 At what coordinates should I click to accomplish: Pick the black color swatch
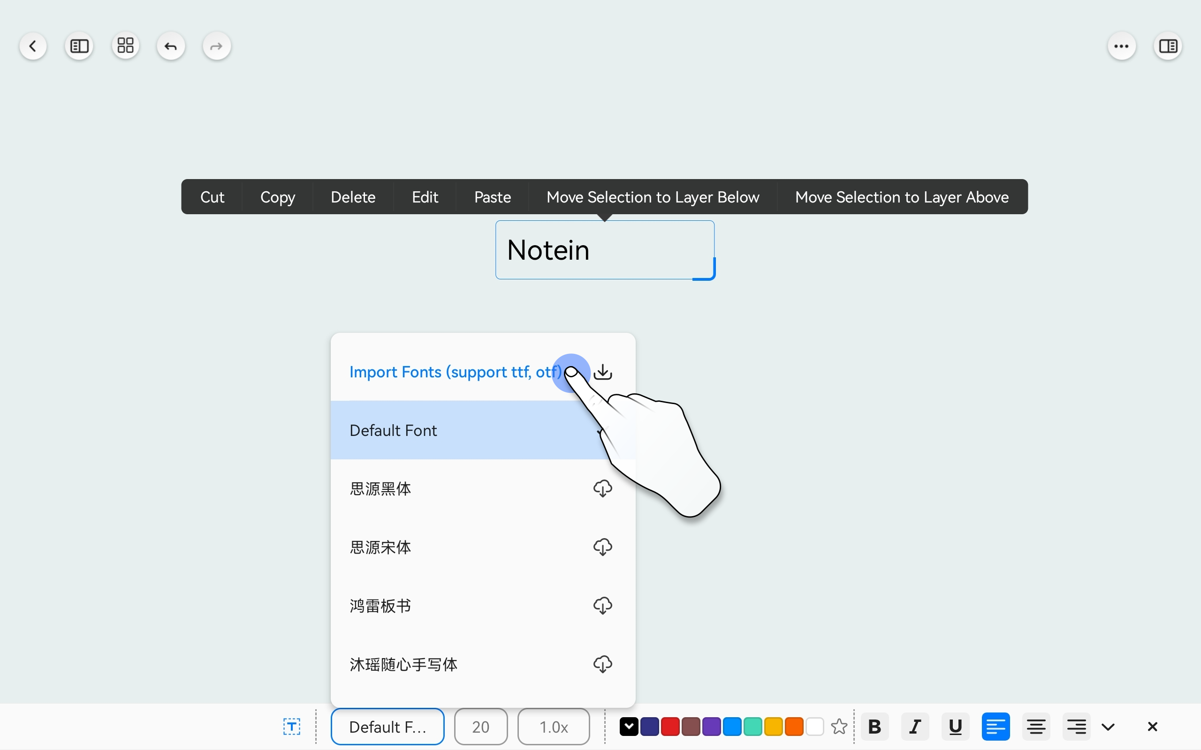(x=629, y=727)
